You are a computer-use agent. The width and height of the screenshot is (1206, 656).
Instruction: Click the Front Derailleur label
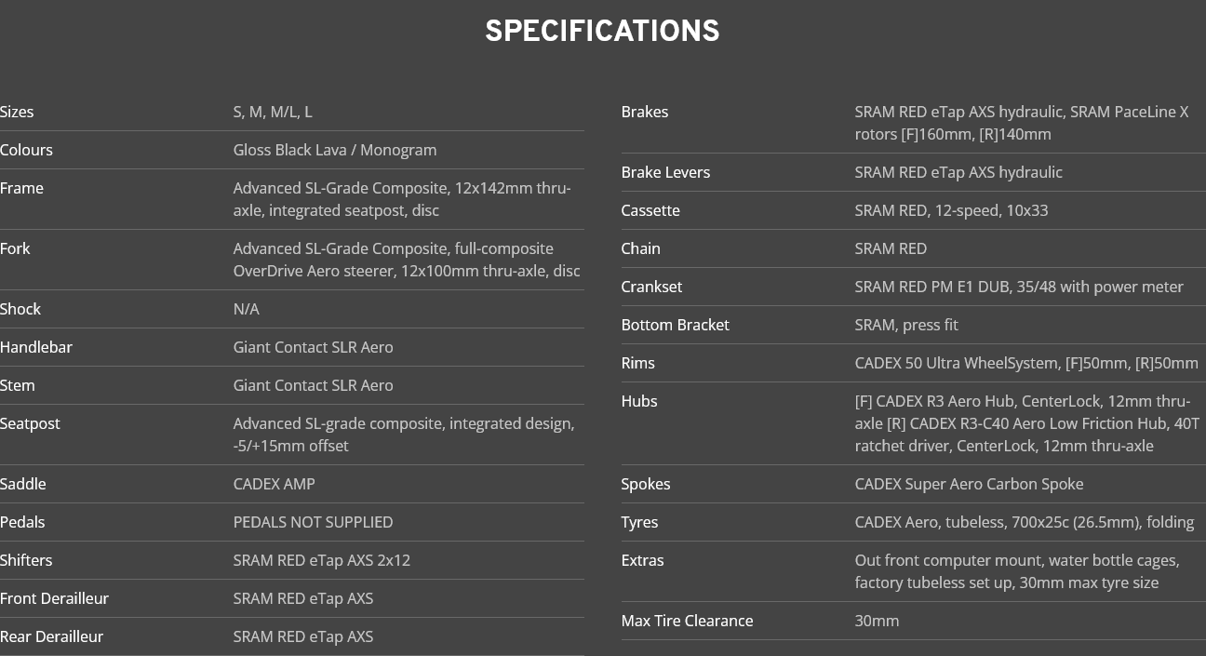click(54, 598)
